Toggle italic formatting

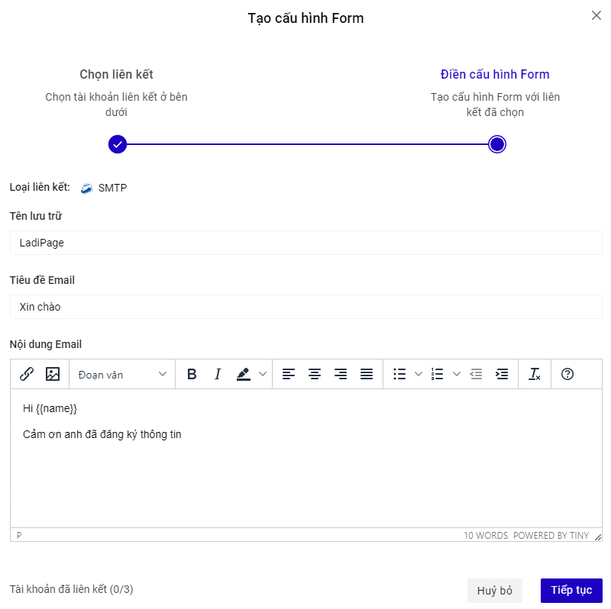pyautogui.click(x=218, y=374)
